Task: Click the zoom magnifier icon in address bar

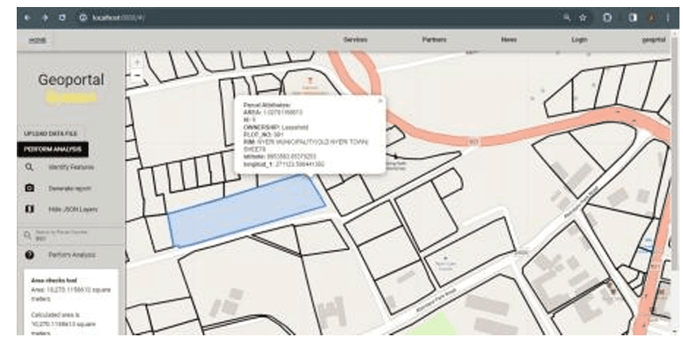Action: (x=567, y=18)
